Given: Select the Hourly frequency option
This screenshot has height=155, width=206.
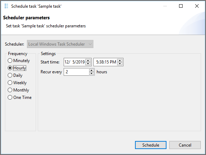Looking at the screenshot, I should click(17, 68).
